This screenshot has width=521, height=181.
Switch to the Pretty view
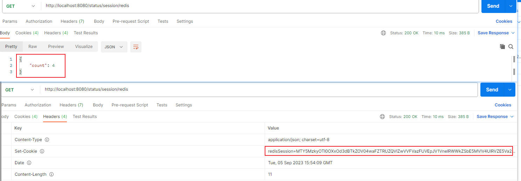11,47
